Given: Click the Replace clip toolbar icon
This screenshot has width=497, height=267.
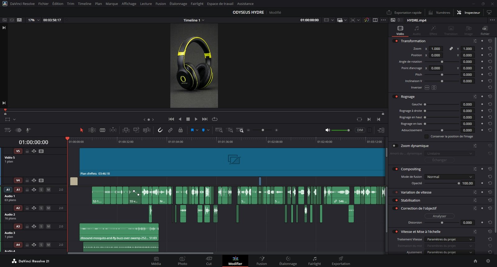Looking at the screenshot, I should click(147, 130).
